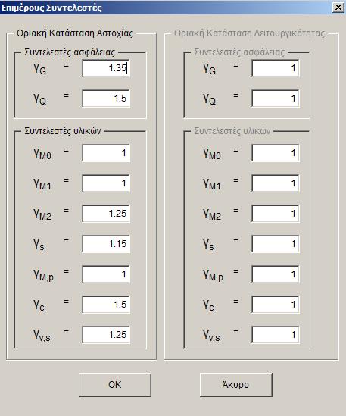Image resolution: width=346 pixels, height=416 pixels.
Task: Click the Οριακή Κατάσταση Αστοχίας group title
Action: 75,33
